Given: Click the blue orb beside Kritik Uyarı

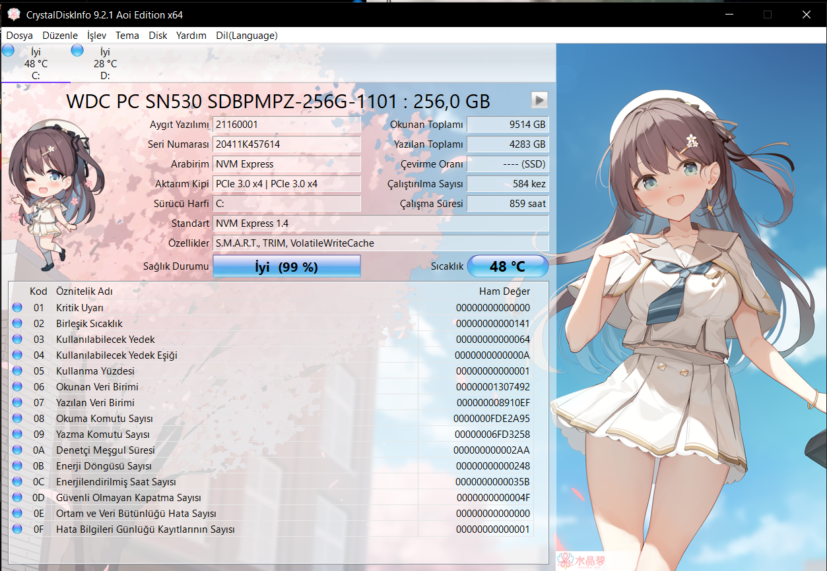Looking at the screenshot, I should point(17,307).
